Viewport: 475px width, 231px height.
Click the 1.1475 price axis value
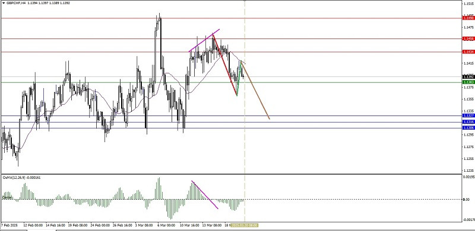pyautogui.click(x=468, y=27)
